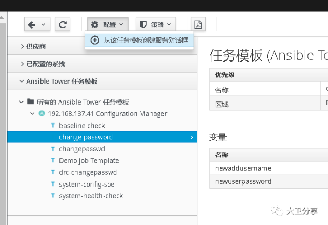328x225 pixels.
Task: Open the 策略 shield dropdown
Action: pos(156,24)
